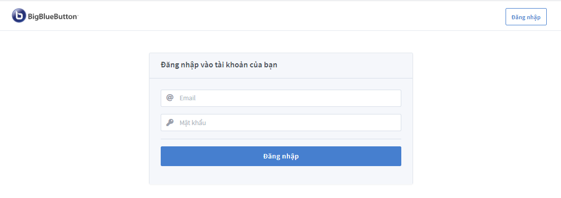This screenshot has height=198, width=561.
Task: Select heading Đăng nhập vào tài khoản của bạn
Action: pyautogui.click(x=219, y=65)
